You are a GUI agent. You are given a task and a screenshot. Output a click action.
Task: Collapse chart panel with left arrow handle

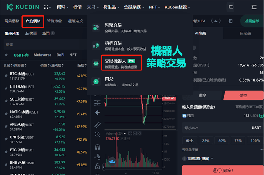[104, 167]
